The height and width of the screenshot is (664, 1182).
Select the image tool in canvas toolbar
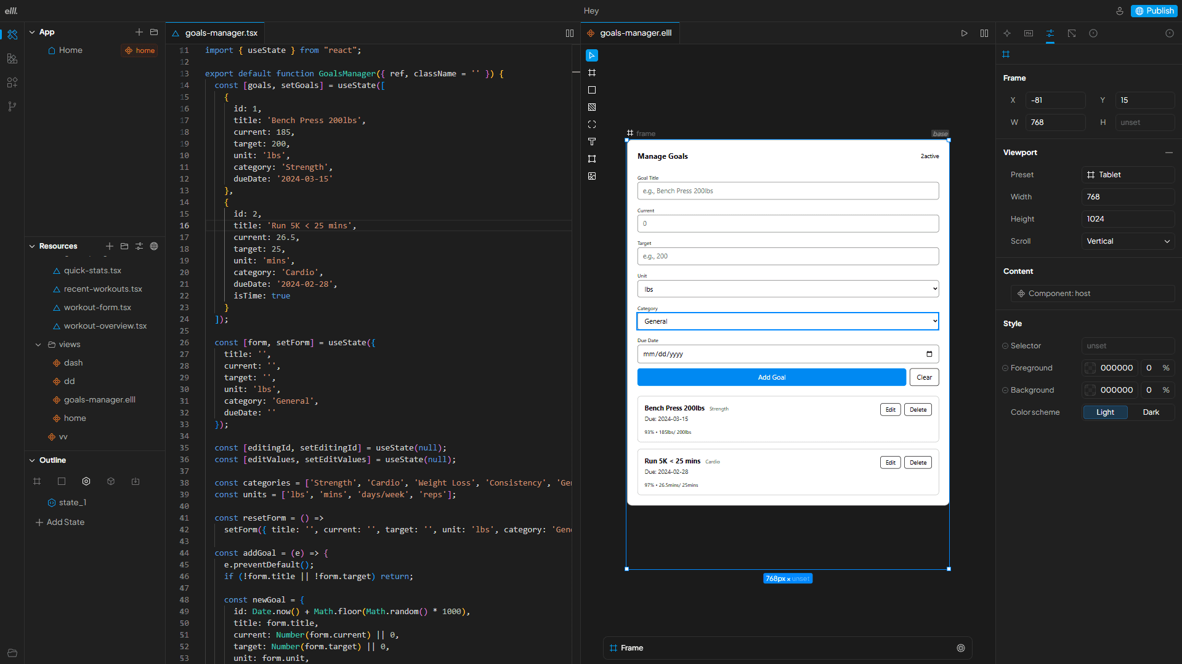[592, 176]
